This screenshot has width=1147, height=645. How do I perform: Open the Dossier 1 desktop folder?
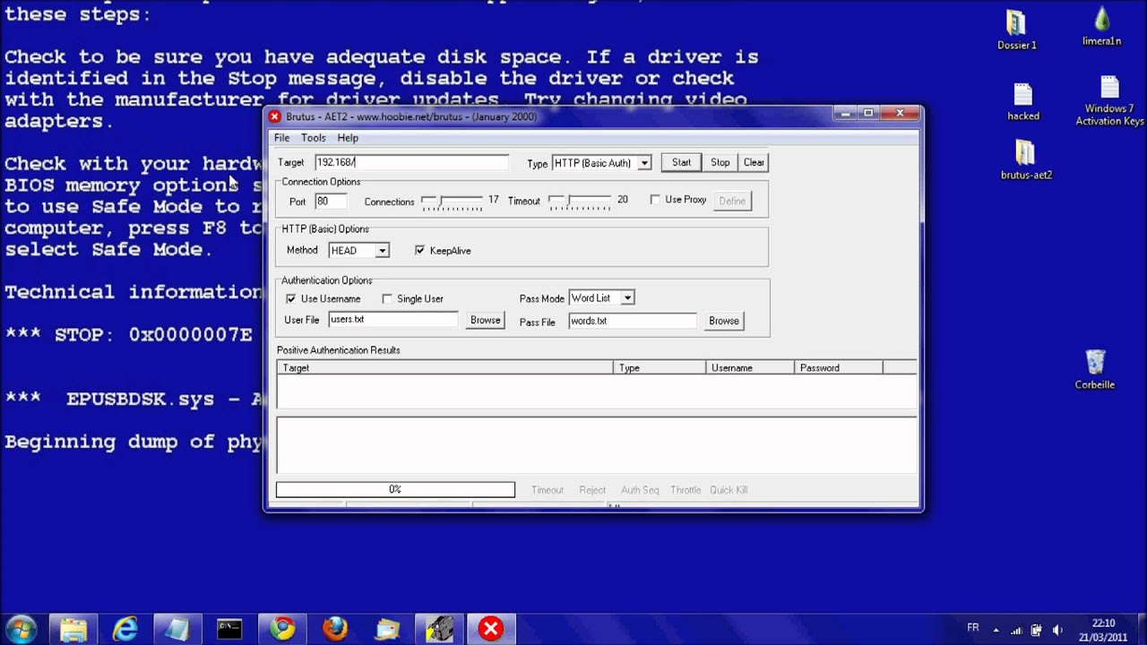coord(1016,30)
